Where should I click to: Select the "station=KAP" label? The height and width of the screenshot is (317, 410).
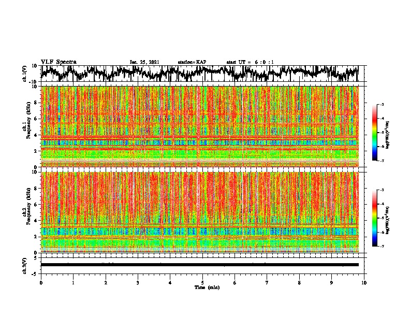[x=192, y=62]
